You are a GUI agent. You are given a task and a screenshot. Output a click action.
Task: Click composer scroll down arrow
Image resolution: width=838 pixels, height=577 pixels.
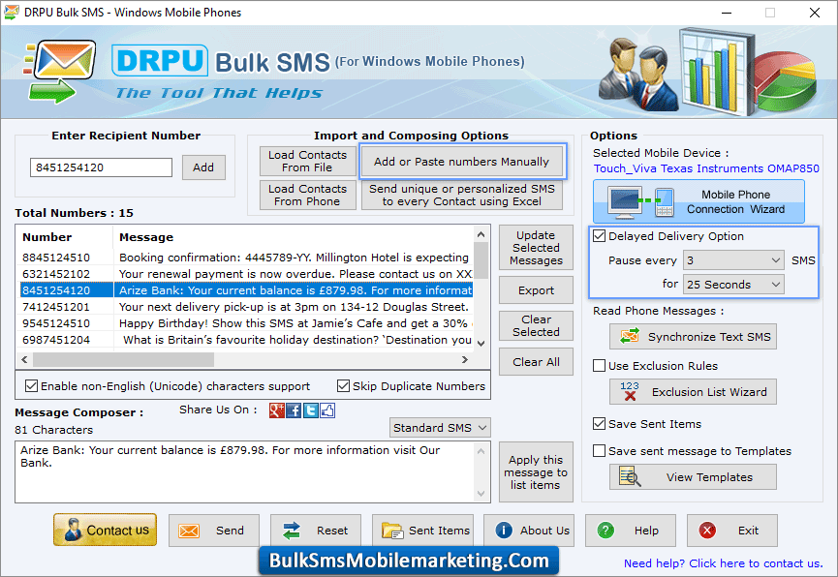(481, 494)
